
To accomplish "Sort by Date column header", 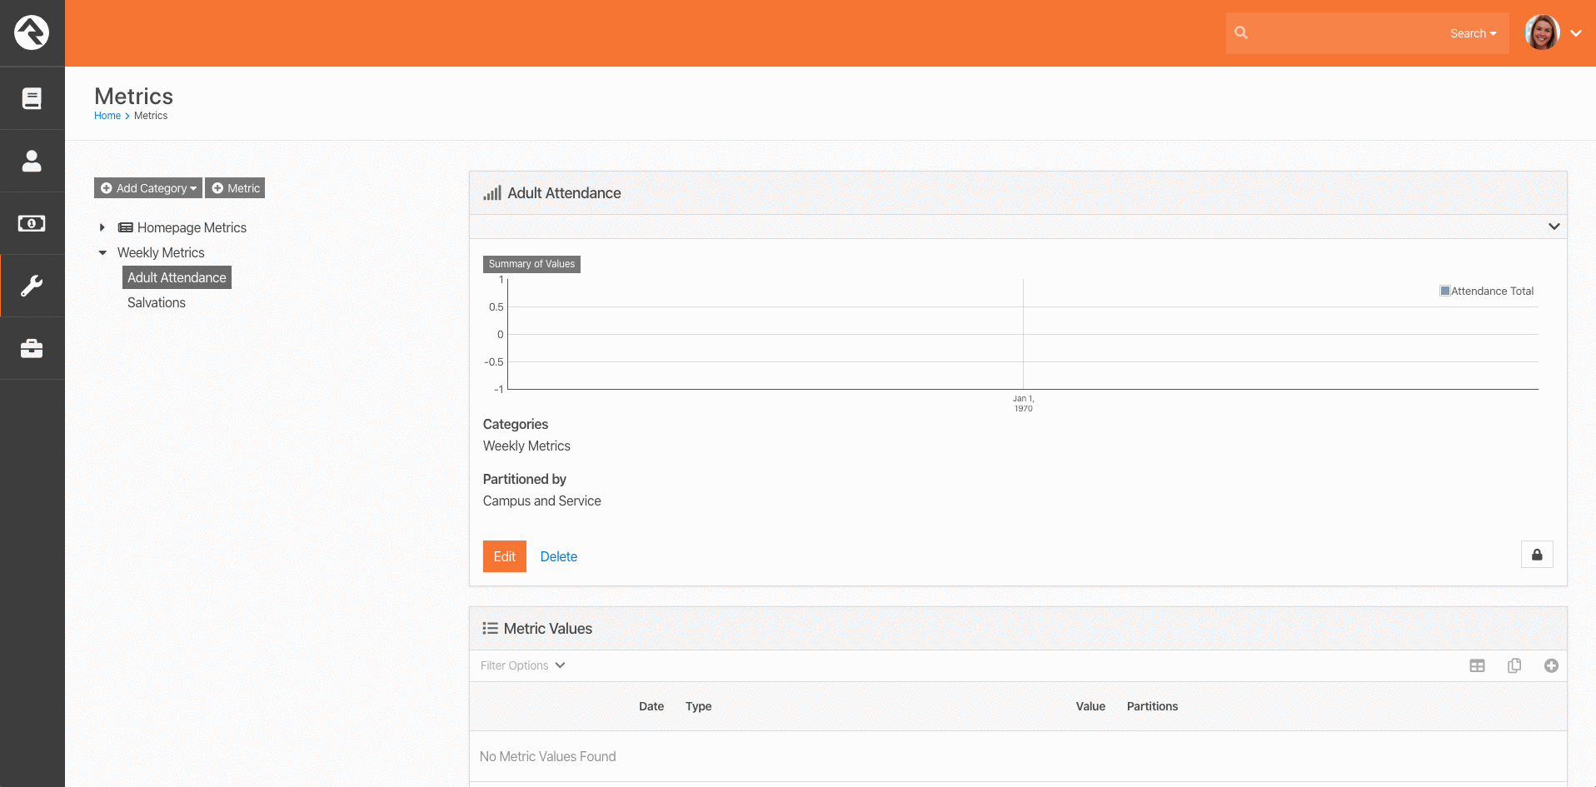I will point(651,706).
